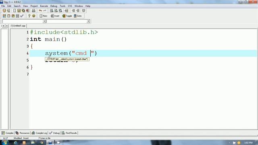The image size is (258, 145).
Task: Click the red Close file toolbar icon
Action: coord(28,10)
